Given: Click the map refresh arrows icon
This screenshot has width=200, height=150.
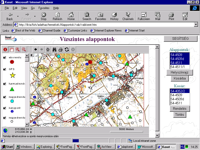Looking at the screenshot, I should 67,49.
